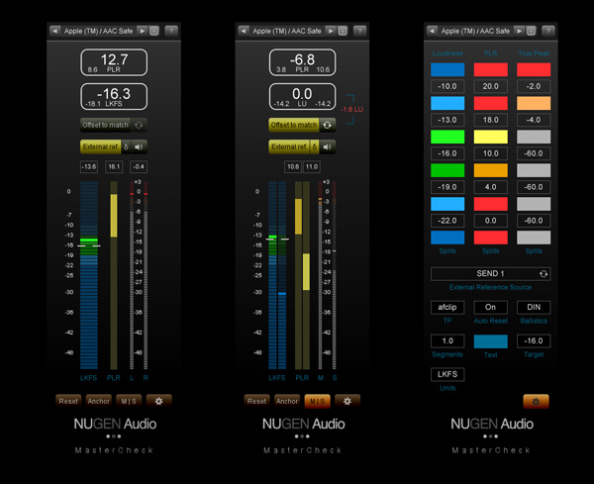Open settings gear in left panel
This screenshot has width=594, height=484.
(159, 401)
